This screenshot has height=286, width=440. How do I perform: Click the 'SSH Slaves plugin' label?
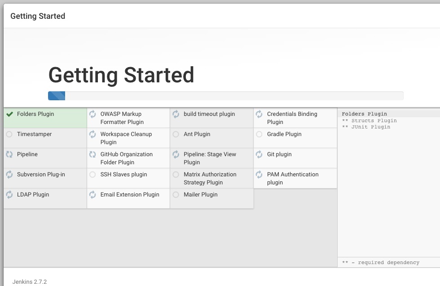point(124,175)
